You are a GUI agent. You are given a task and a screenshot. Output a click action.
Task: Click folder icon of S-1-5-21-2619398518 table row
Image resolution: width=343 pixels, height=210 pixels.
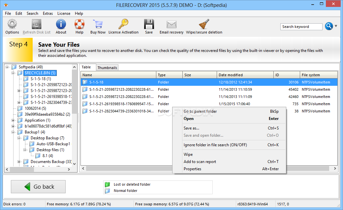85,104
